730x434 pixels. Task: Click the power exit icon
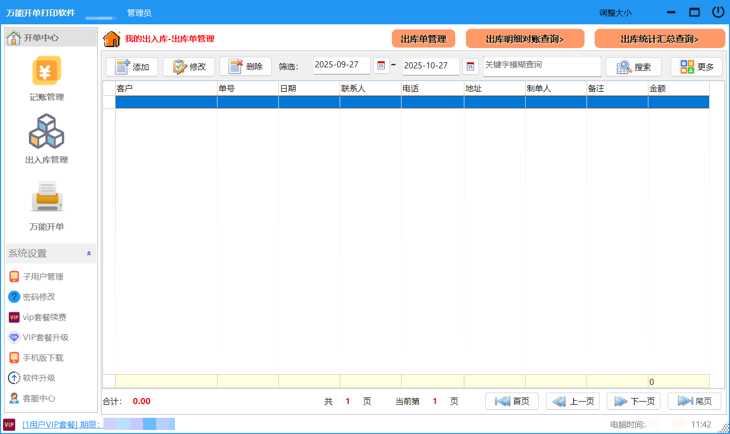click(x=718, y=12)
